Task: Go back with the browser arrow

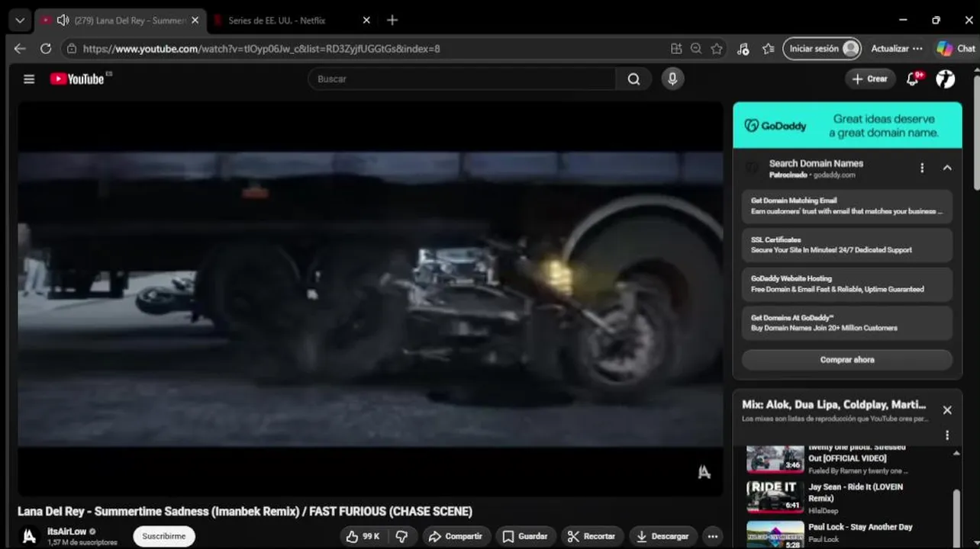Action: 20,49
